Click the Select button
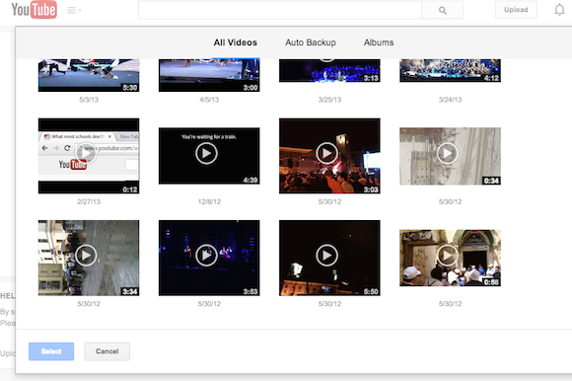 click(51, 351)
